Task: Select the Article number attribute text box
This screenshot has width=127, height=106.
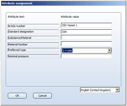Action: tap(33, 26)
